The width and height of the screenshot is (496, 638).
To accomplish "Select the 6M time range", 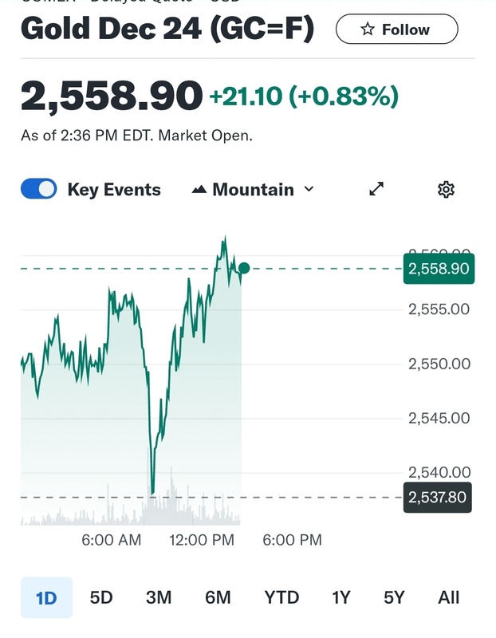I will pyautogui.click(x=218, y=597).
